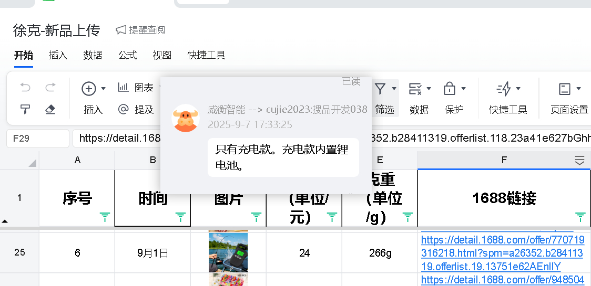This screenshot has width=591, height=286.
Task: Click the undo arrow icon
Action: (25, 88)
